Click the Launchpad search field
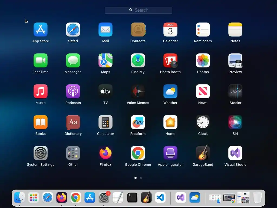Image resolution: width=277 pixels, height=208 pixels. coord(138,10)
